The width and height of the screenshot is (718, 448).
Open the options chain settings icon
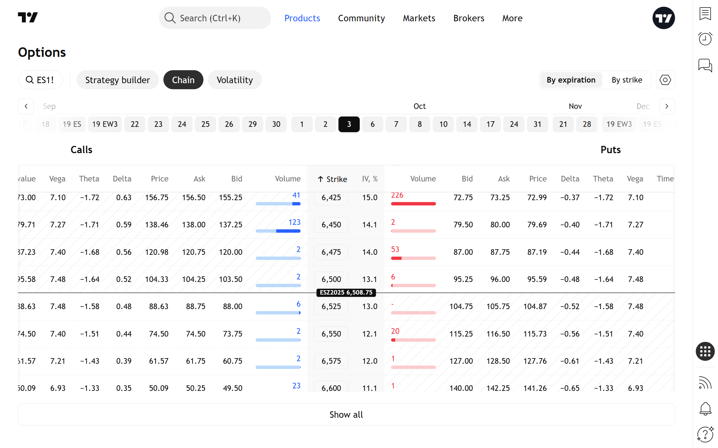point(665,80)
